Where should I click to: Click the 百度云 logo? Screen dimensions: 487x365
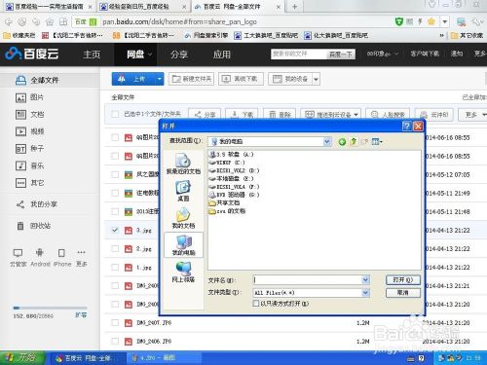pos(32,54)
